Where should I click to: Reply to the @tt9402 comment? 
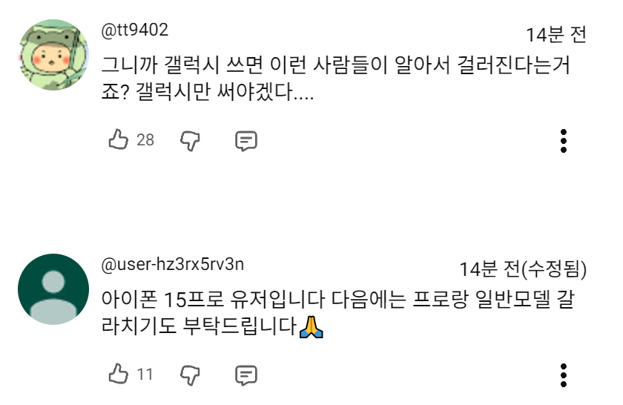pos(245,140)
